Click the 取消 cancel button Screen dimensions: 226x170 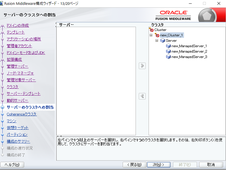tap(211, 165)
